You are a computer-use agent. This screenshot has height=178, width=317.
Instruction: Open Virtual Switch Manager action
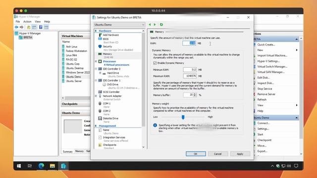pyautogui.click(x=272, y=67)
